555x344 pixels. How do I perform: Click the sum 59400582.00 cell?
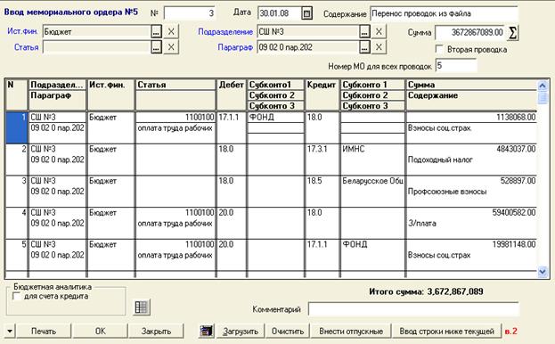point(471,213)
